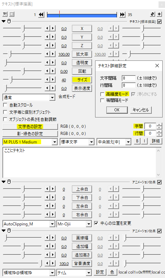The width and height of the screenshot is (165, 278).
Task: Open the ティム dropdown
Action: click(74, 273)
